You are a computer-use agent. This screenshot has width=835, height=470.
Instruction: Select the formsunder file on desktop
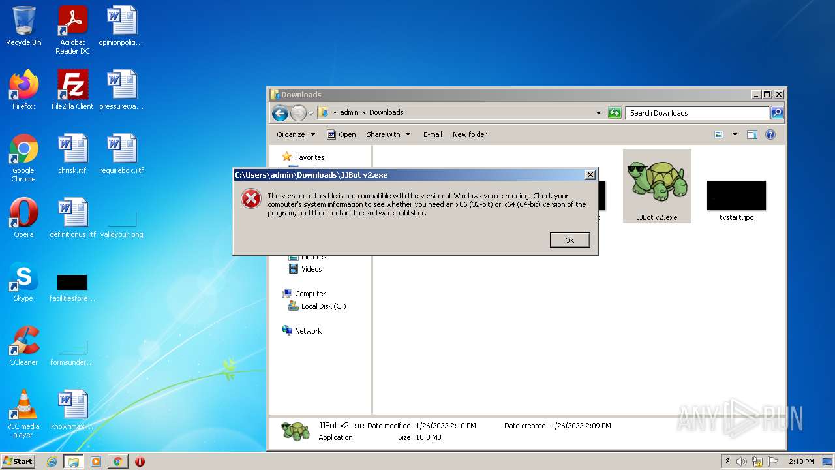[72, 351]
